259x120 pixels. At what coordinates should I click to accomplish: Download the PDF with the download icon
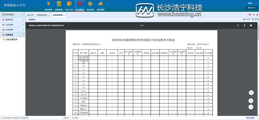(x=244, y=25)
